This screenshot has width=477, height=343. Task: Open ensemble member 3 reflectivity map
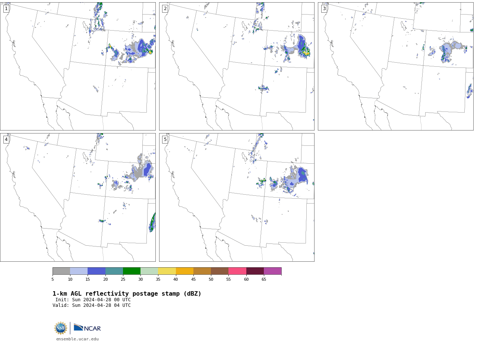coord(395,66)
